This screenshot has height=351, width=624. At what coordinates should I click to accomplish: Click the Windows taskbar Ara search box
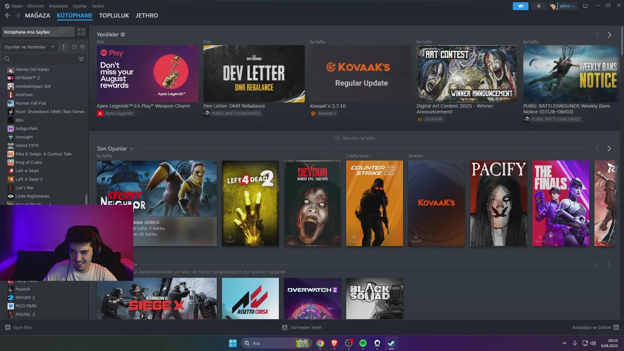tap(277, 343)
